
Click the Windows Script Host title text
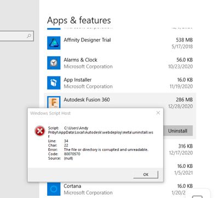pos(50,113)
